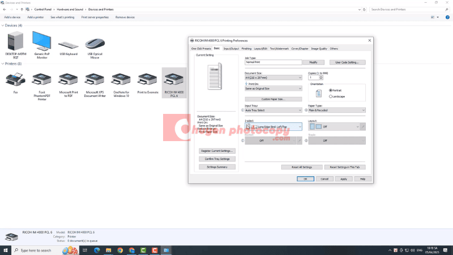Increase Copies with the up stepper
Viewport: 453px width, 255px height.
point(321,76)
